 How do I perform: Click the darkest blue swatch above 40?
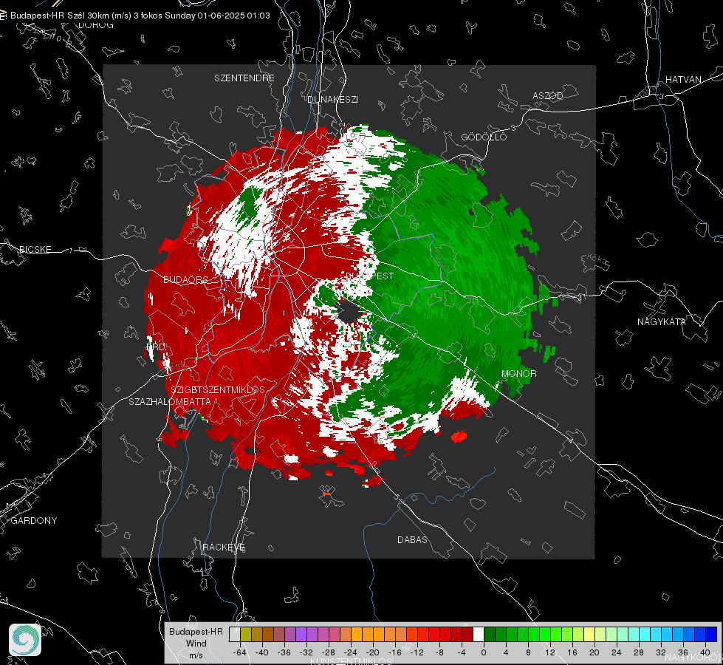[x=711, y=635]
